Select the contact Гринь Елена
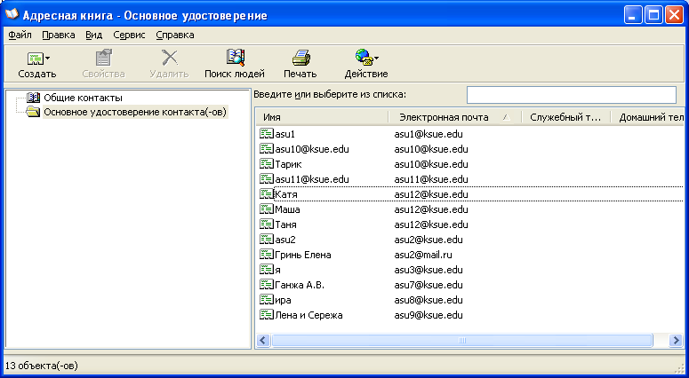The width and height of the screenshot is (689, 378). (303, 255)
